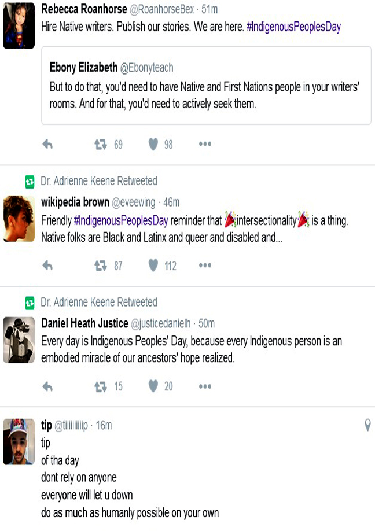Like Rebecca Roanhorse's tweet
Viewport: 375px width, 531px height.
coord(153,145)
